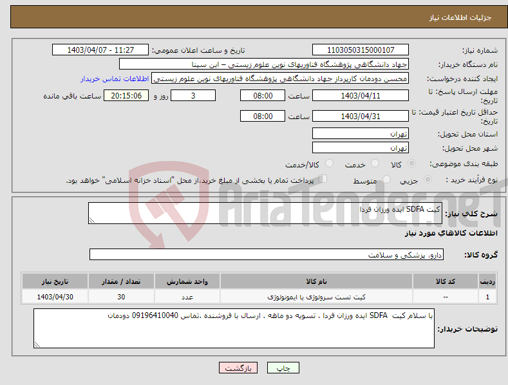Click the announcement date field 1403/04/07 - 11:27

(x=100, y=50)
